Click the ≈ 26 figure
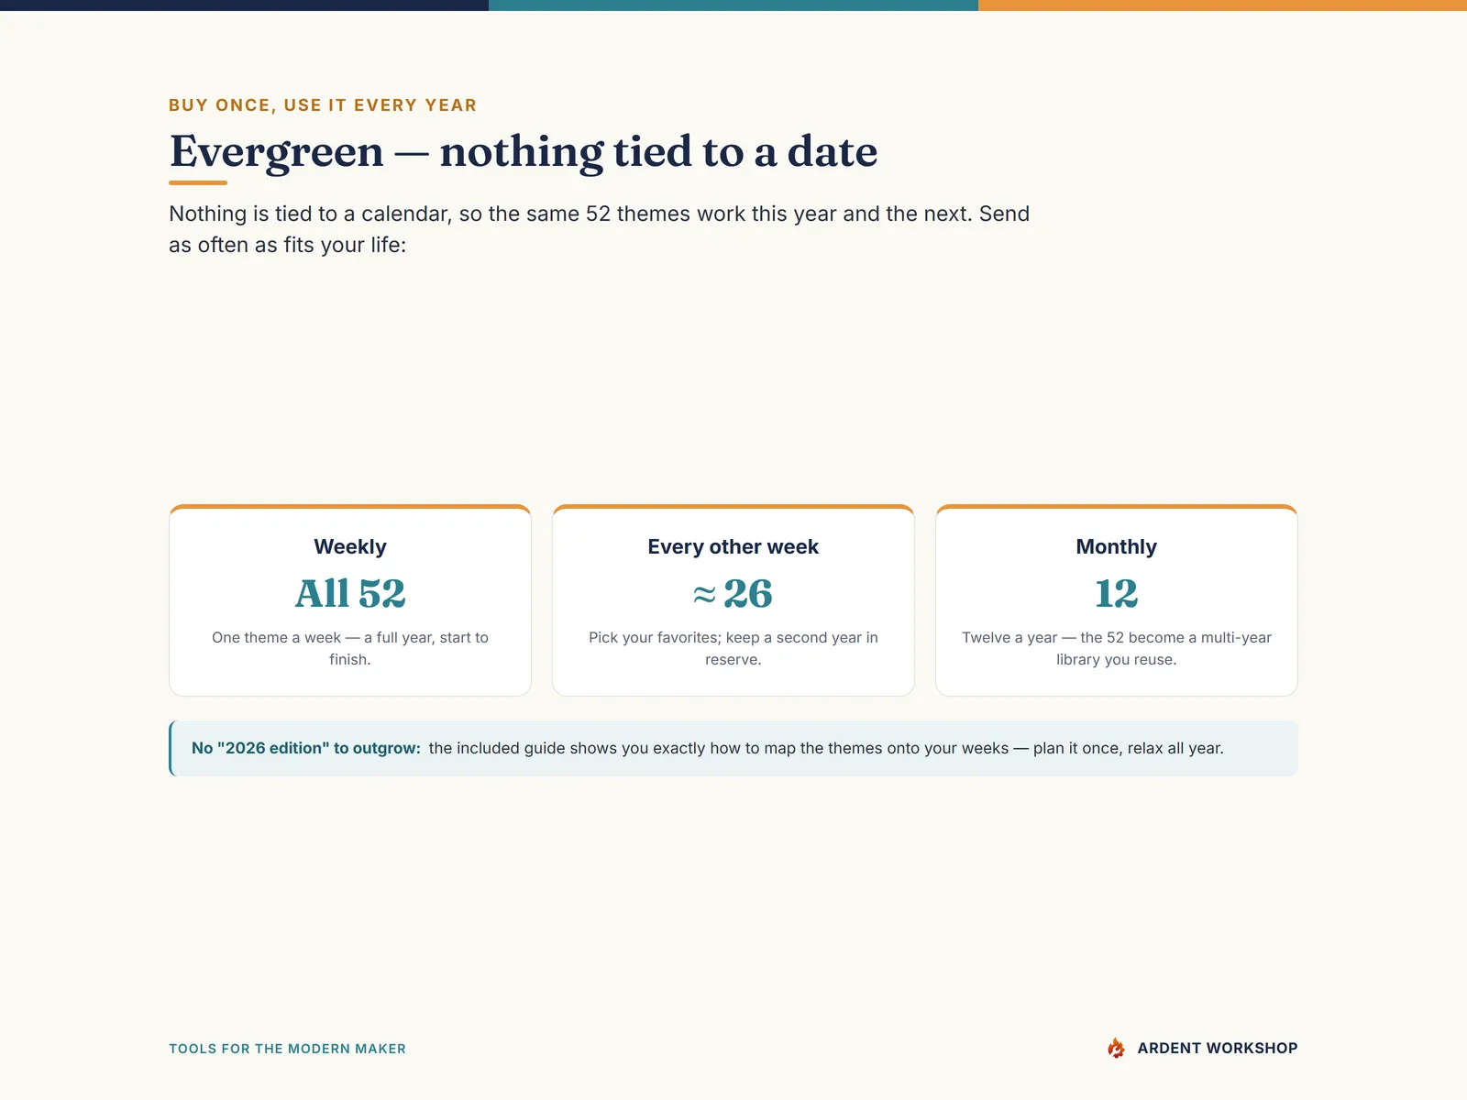Viewport: 1467px width, 1100px height. (733, 593)
